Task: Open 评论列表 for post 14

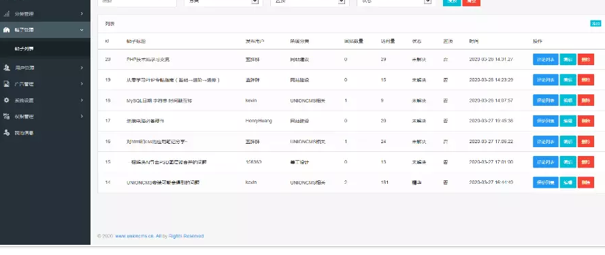Action: [545, 182]
